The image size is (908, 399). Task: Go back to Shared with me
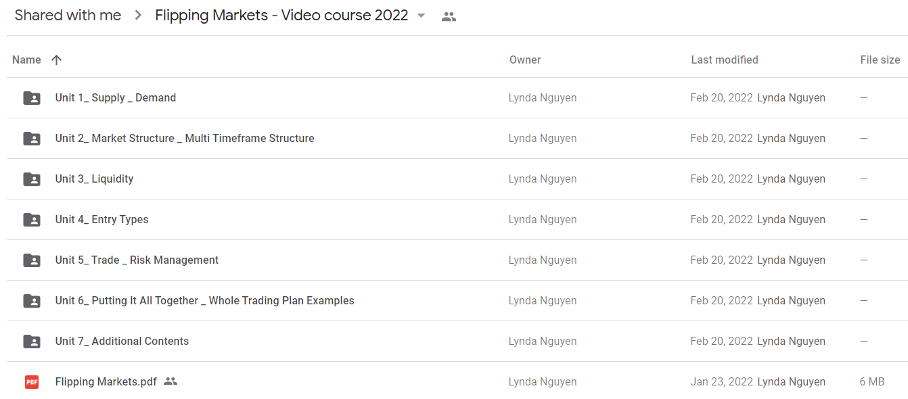(x=68, y=16)
